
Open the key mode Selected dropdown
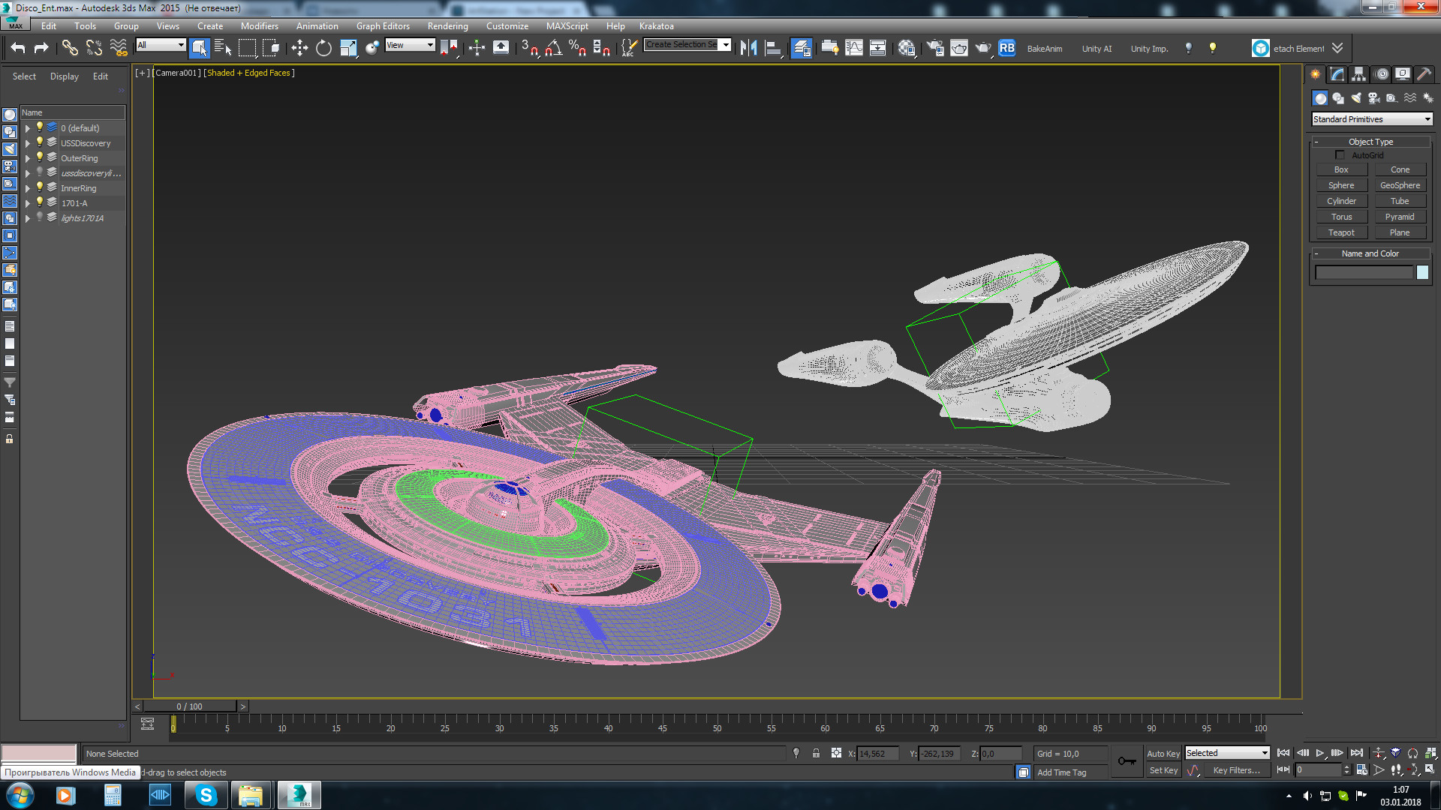1227,753
